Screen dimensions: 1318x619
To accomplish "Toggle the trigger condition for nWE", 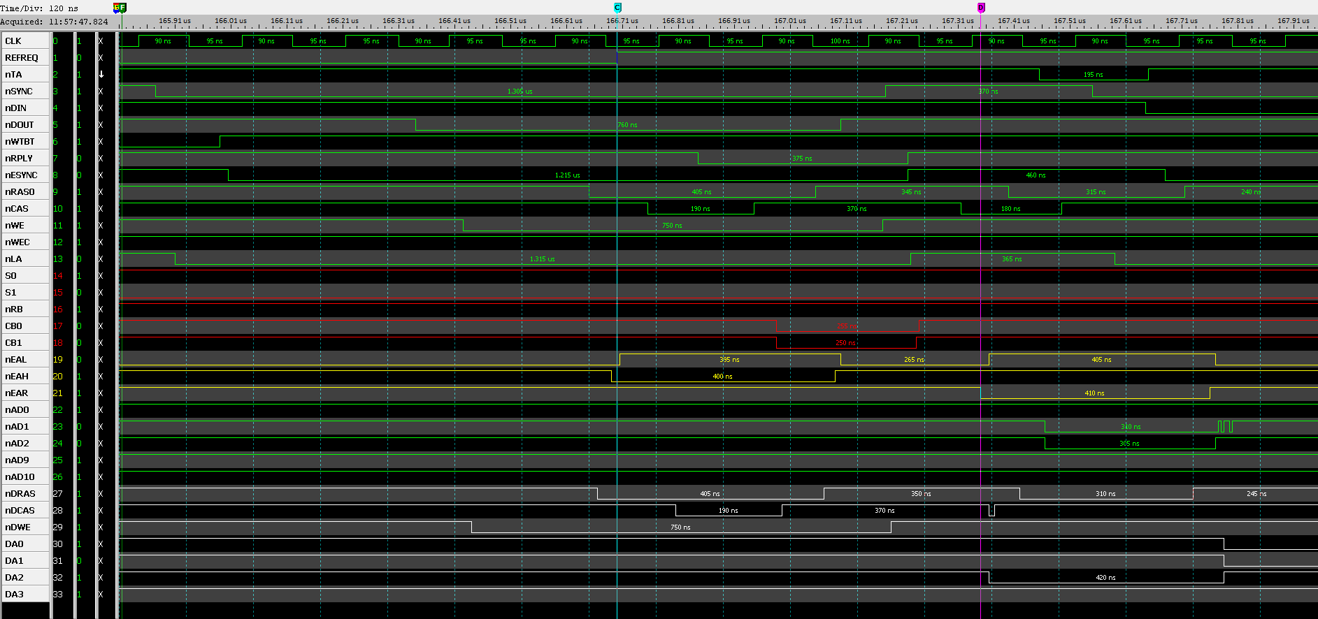I will point(101,226).
